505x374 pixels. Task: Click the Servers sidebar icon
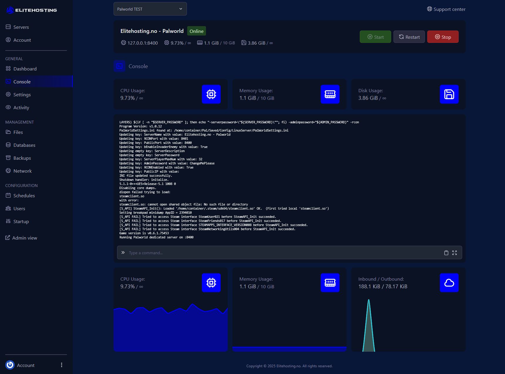(8, 27)
